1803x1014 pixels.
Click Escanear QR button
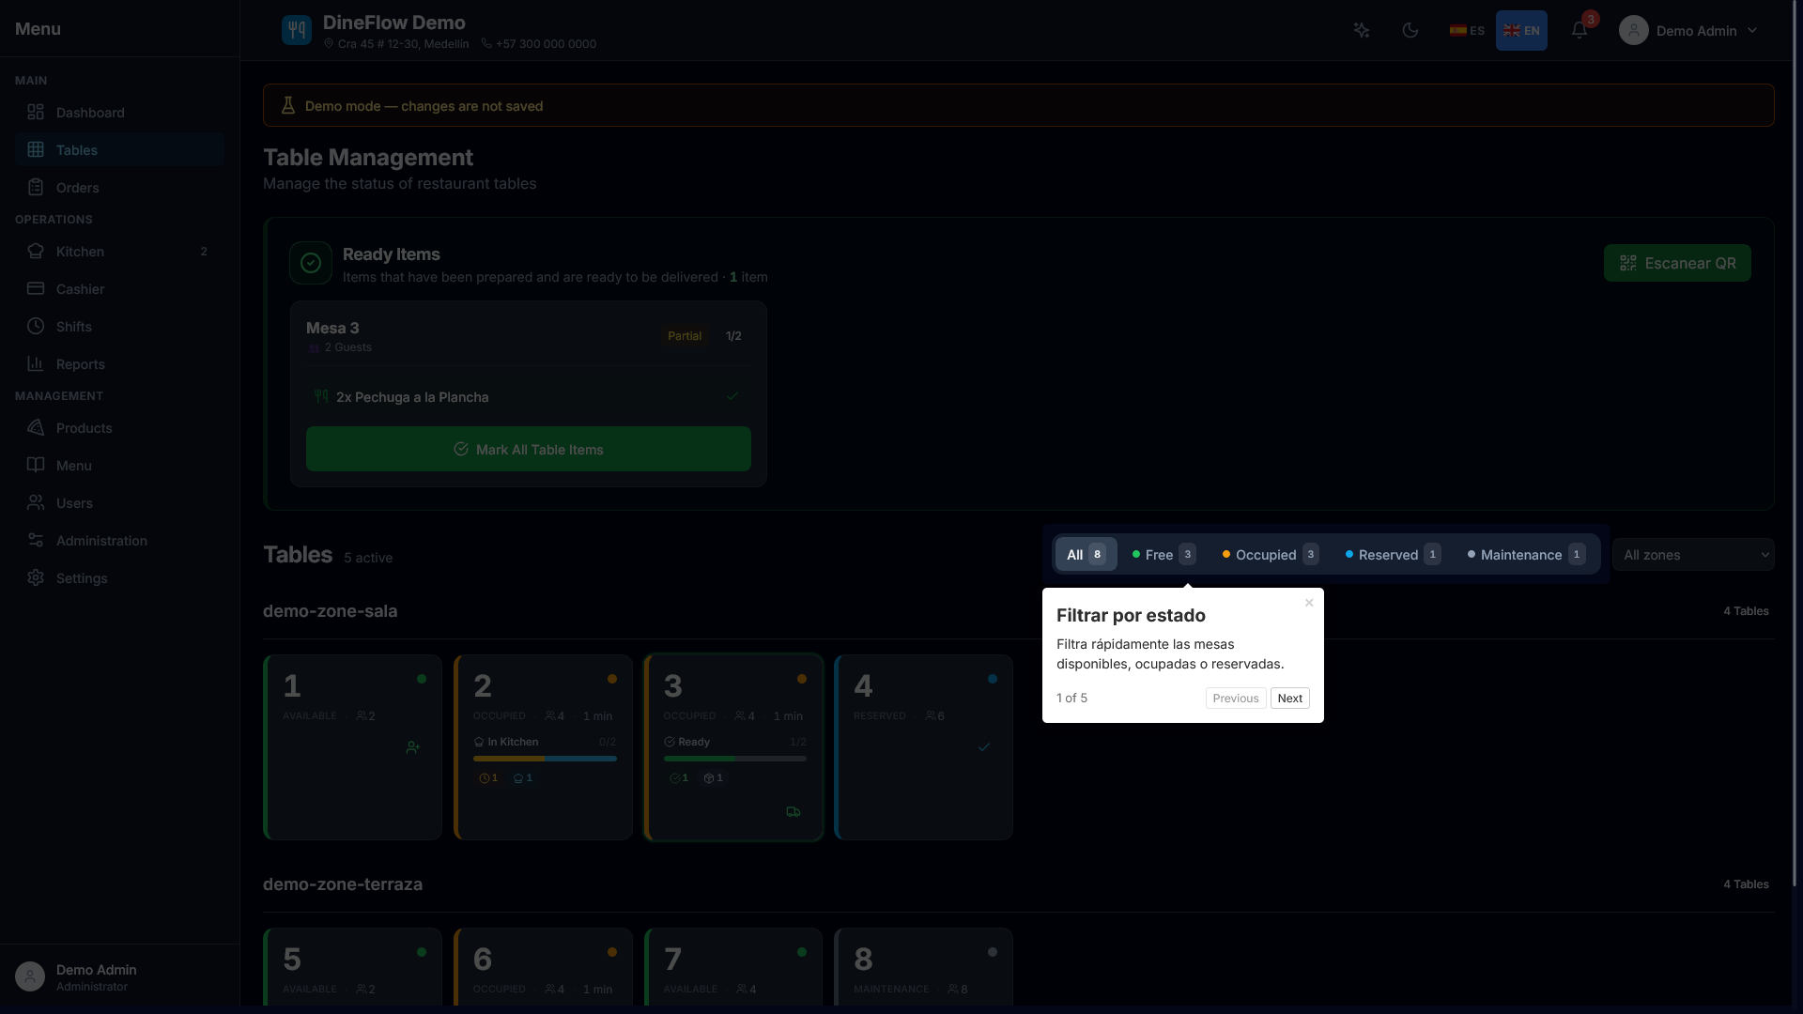point(1677,263)
